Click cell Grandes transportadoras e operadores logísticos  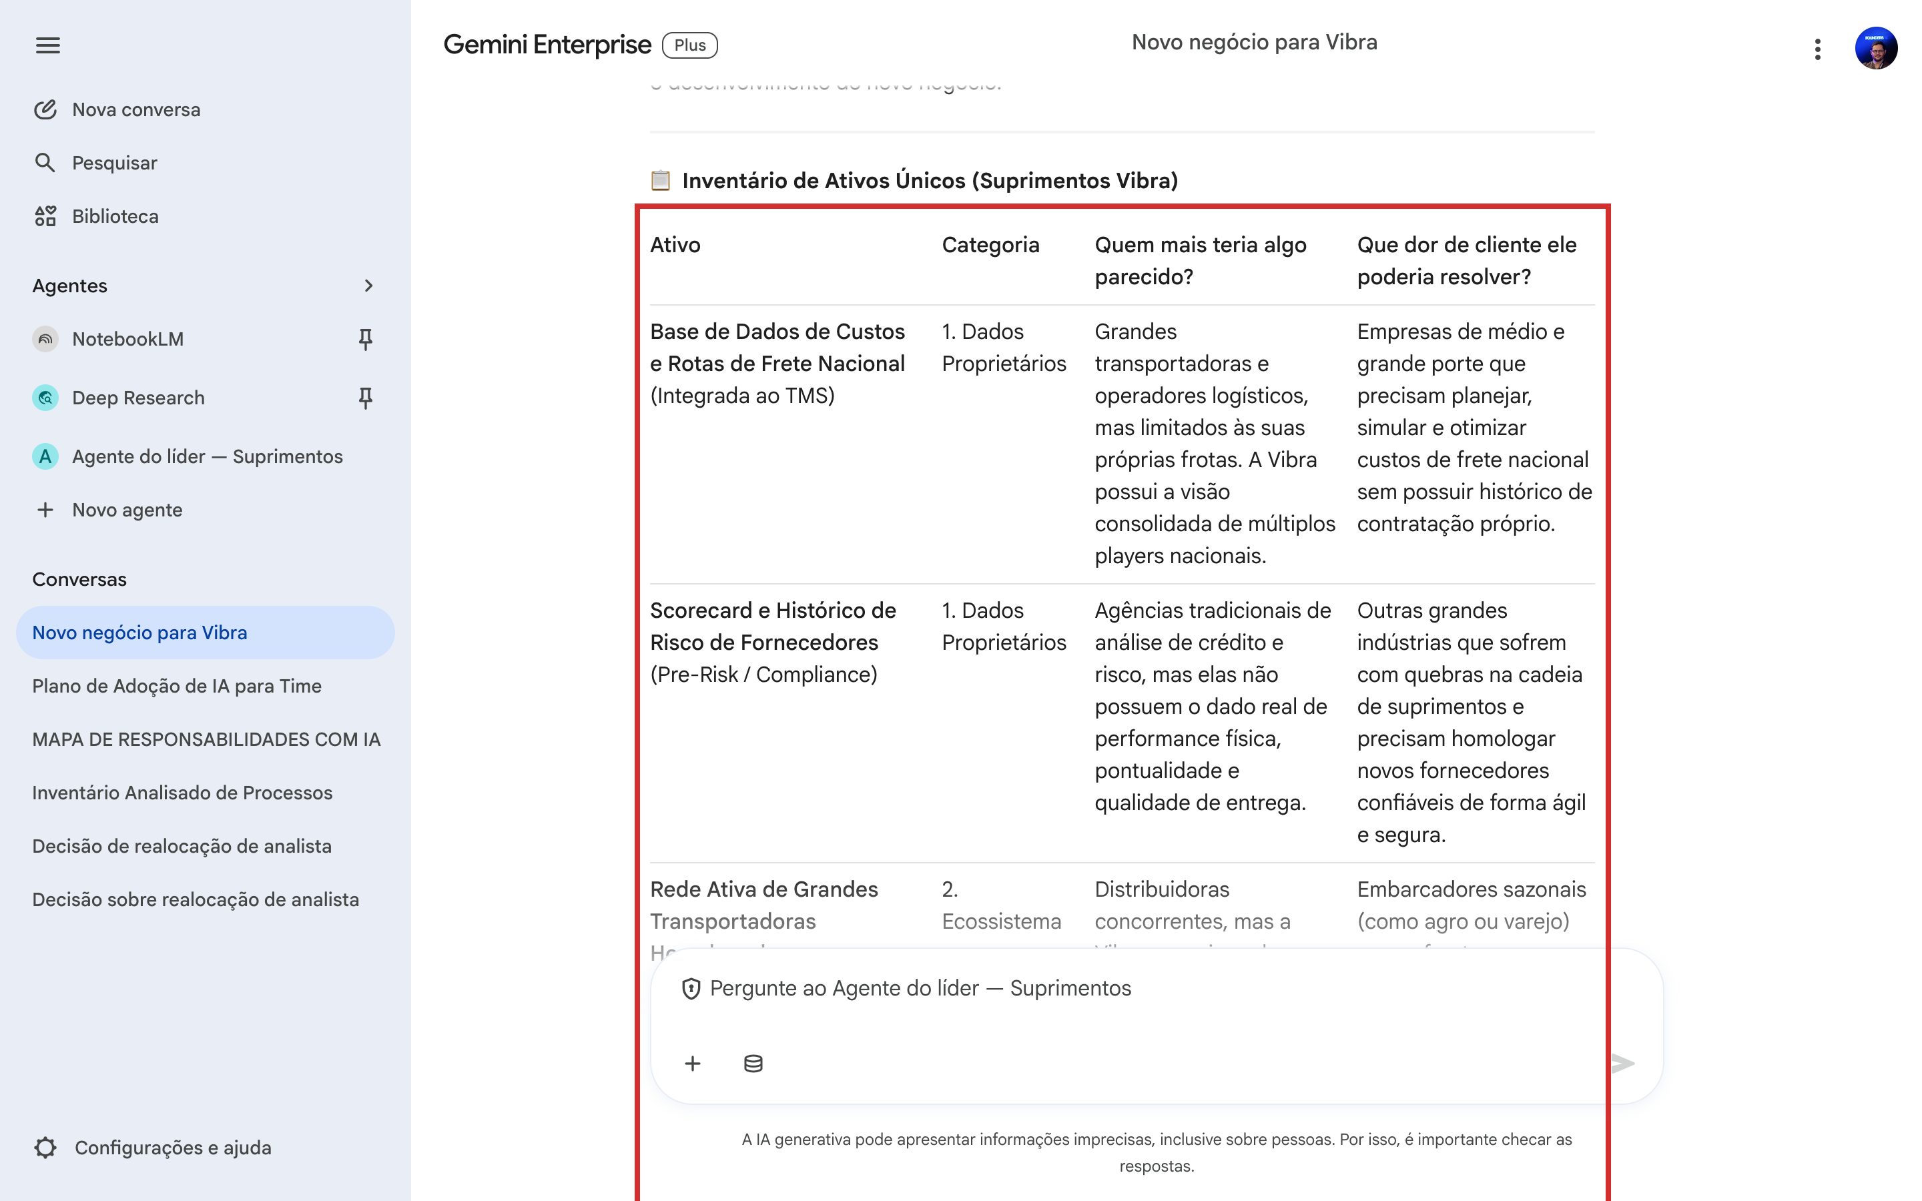coord(1215,444)
